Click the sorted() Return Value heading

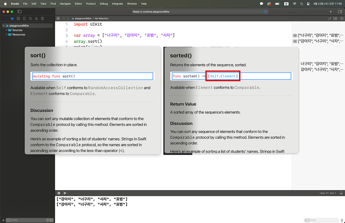[183, 104]
